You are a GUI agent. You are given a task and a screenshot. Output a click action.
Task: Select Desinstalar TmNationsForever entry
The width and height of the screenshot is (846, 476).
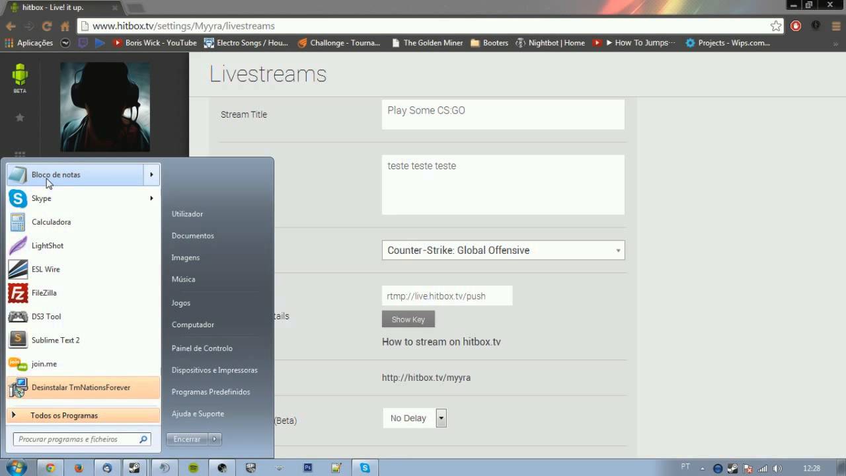(x=83, y=387)
